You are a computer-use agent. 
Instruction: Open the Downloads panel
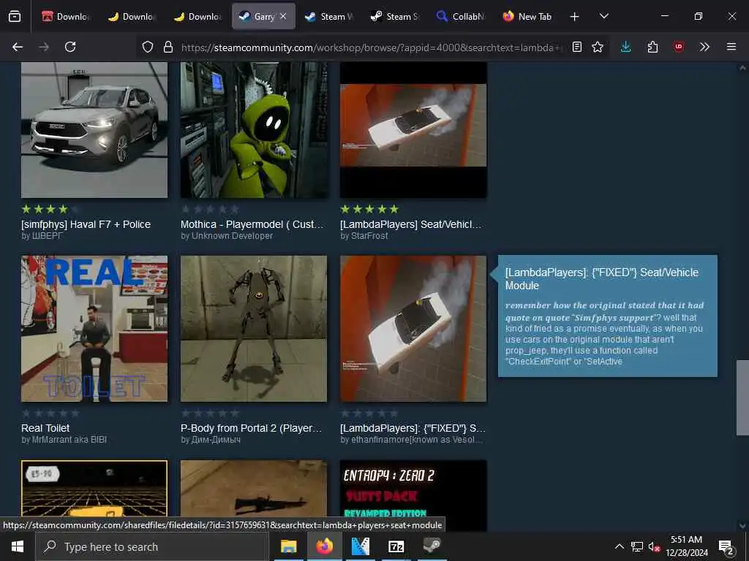tap(626, 47)
